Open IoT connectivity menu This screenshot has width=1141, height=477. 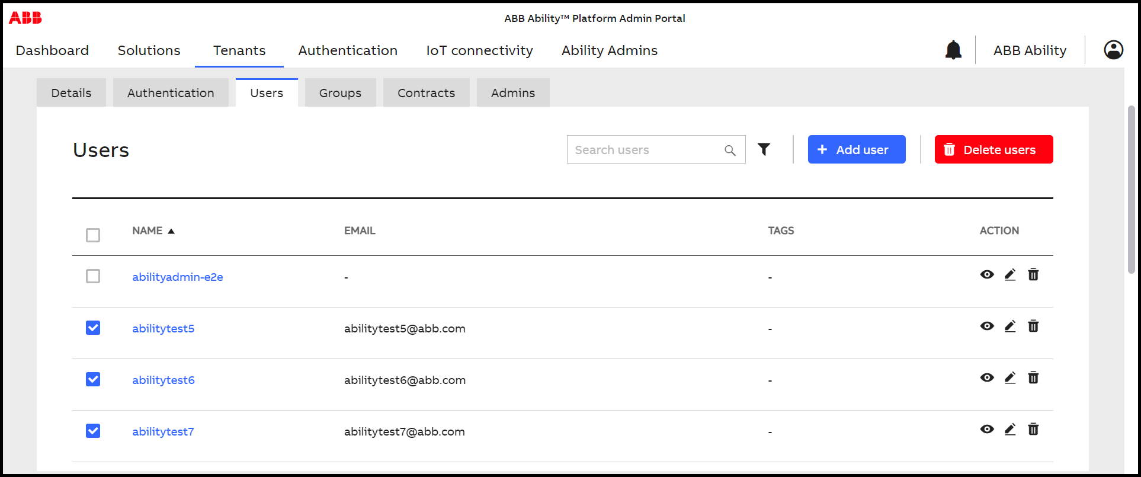pos(479,50)
